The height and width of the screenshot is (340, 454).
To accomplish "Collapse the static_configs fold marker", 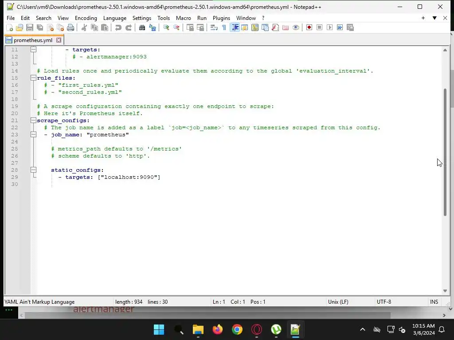I will coord(34,170).
